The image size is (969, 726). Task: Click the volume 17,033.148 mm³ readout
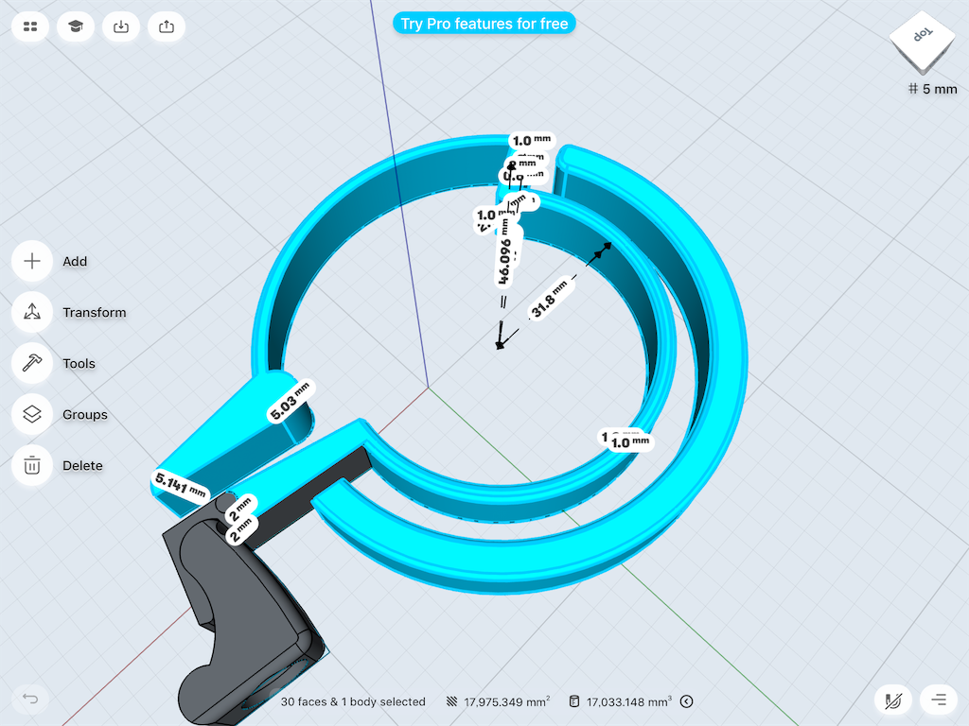pyautogui.click(x=629, y=702)
